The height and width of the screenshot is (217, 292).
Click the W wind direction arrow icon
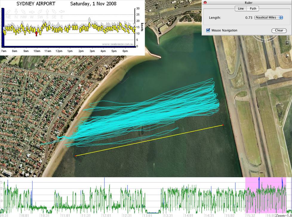tap(32, 12)
